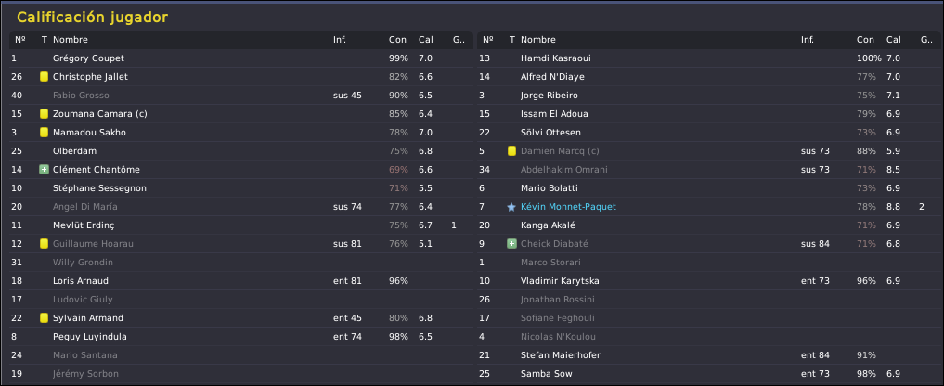
Task: Sort left table by Cal column
Action: [x=426, y=40]
